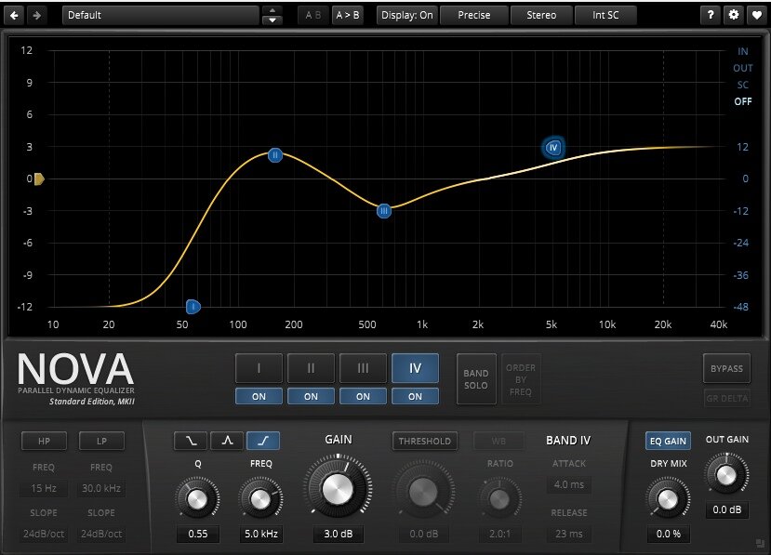The image size is (771, 555).
Task: Click the redo right arrow icon
Action: tap(37, 15)
